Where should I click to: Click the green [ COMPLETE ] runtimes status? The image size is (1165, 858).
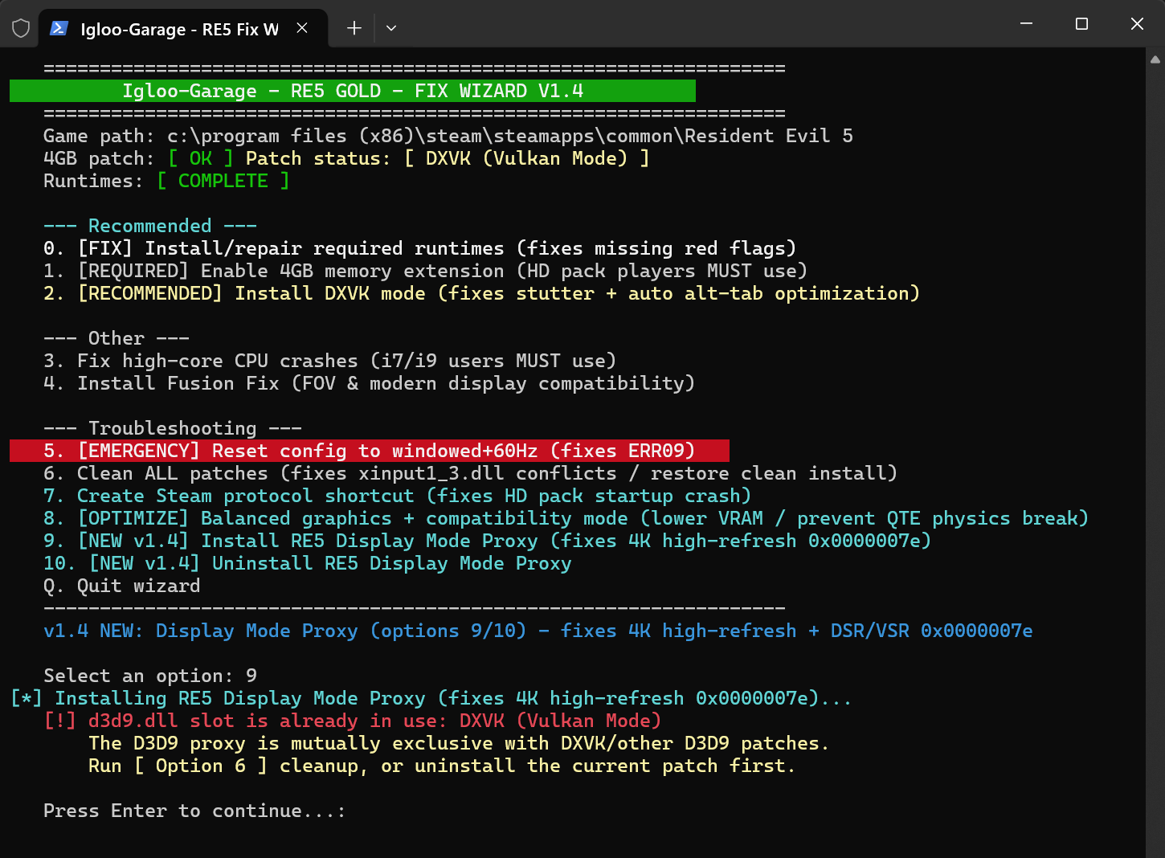(223, 181)
